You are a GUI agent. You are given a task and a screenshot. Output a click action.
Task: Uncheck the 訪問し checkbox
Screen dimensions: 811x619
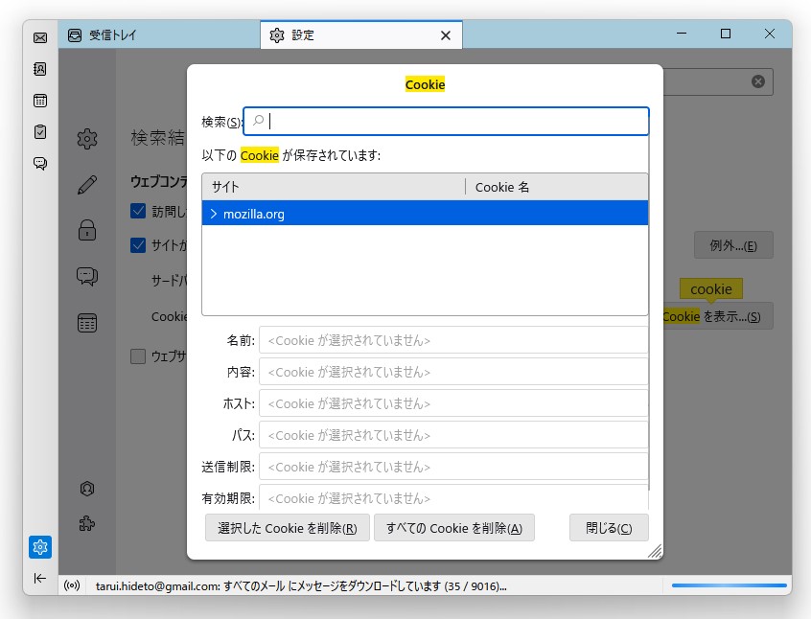[x=138, y=212]
